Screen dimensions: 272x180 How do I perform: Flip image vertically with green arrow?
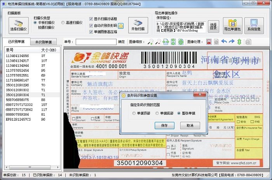coord(239,42)
